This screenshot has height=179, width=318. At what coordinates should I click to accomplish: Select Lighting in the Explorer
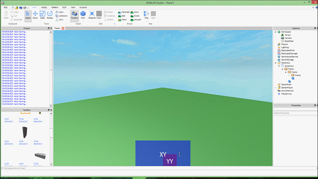coord(284,47)
